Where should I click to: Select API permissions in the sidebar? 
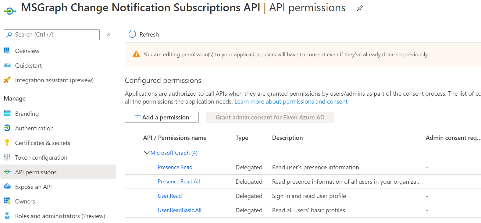(x=58, y=172)
